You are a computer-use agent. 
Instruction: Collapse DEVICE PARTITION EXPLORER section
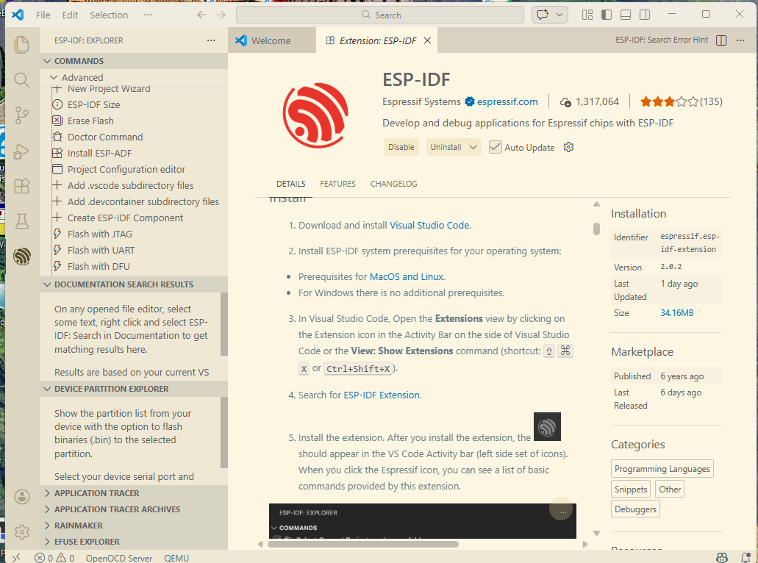[133, 389]
